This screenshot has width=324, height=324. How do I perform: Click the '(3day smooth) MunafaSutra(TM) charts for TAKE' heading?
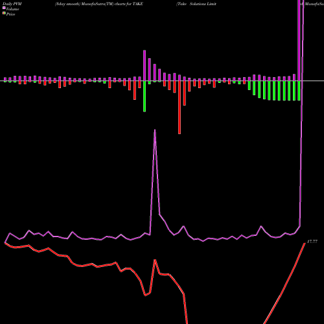[98, 4]
